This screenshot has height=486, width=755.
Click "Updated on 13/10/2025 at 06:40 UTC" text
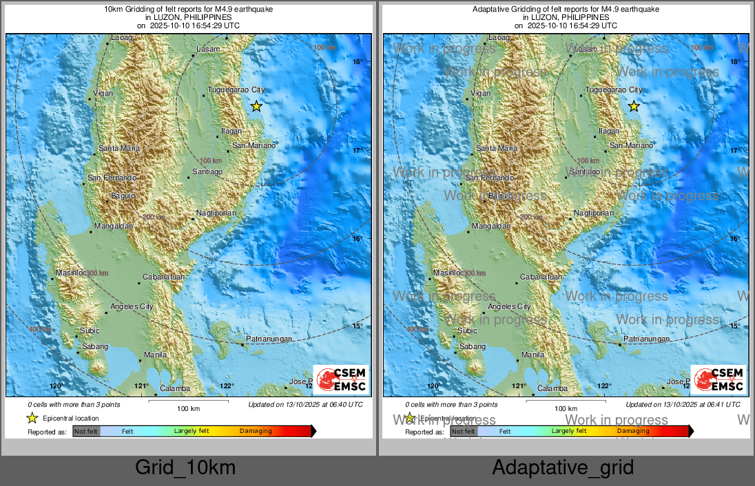tap(305, 405)
